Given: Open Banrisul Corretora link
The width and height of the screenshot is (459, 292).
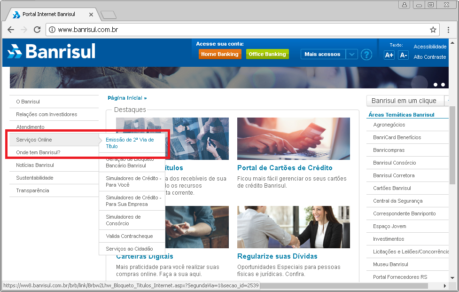Looking at the screenshot, I should [394, 175].
